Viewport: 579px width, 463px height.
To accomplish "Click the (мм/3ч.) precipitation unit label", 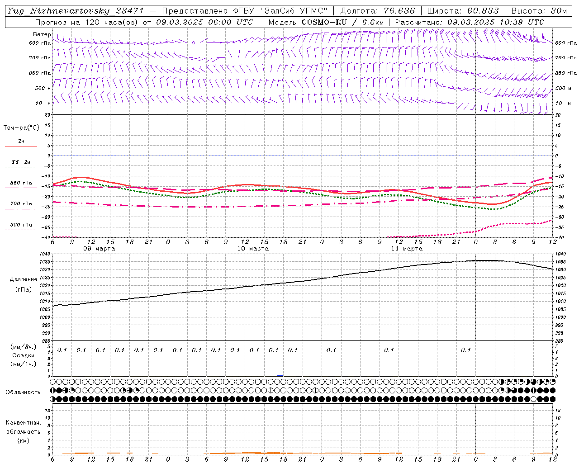I will (23, 347).
